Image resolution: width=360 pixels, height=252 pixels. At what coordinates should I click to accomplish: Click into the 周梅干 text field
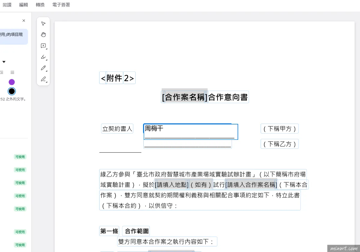(x=191, y=132)
